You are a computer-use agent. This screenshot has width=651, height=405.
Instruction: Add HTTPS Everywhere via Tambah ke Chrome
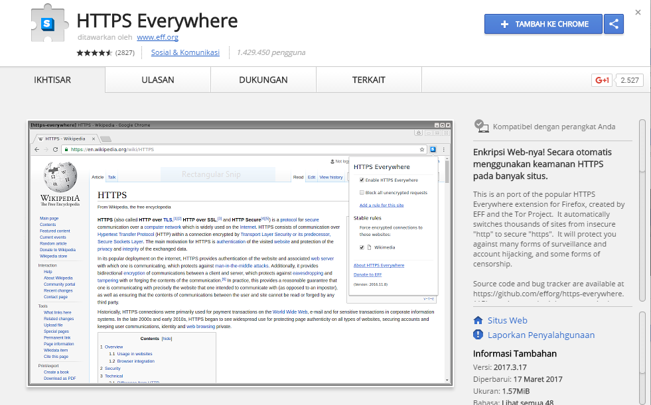543,24
